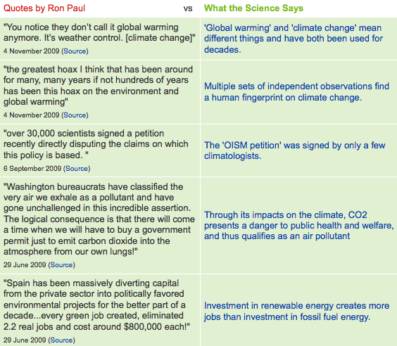
Task: Open renewable energy creates more jobs rebuttal
Action: pyautogui.click(x=296, y=312)
